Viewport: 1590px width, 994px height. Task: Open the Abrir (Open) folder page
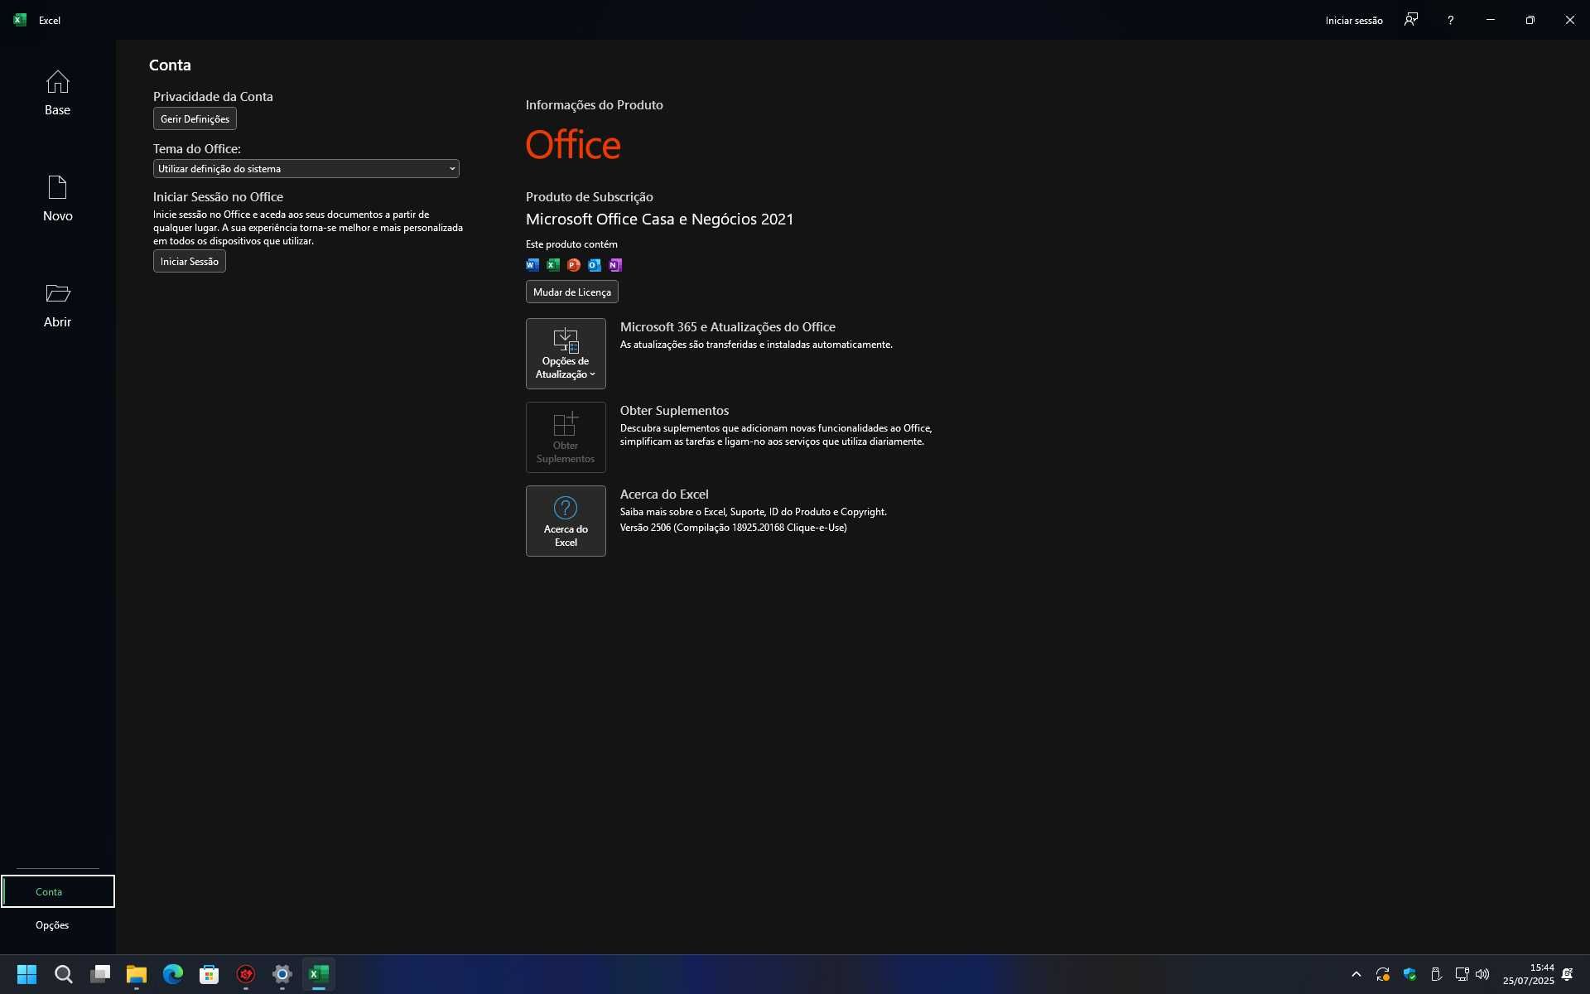point(57,304)
